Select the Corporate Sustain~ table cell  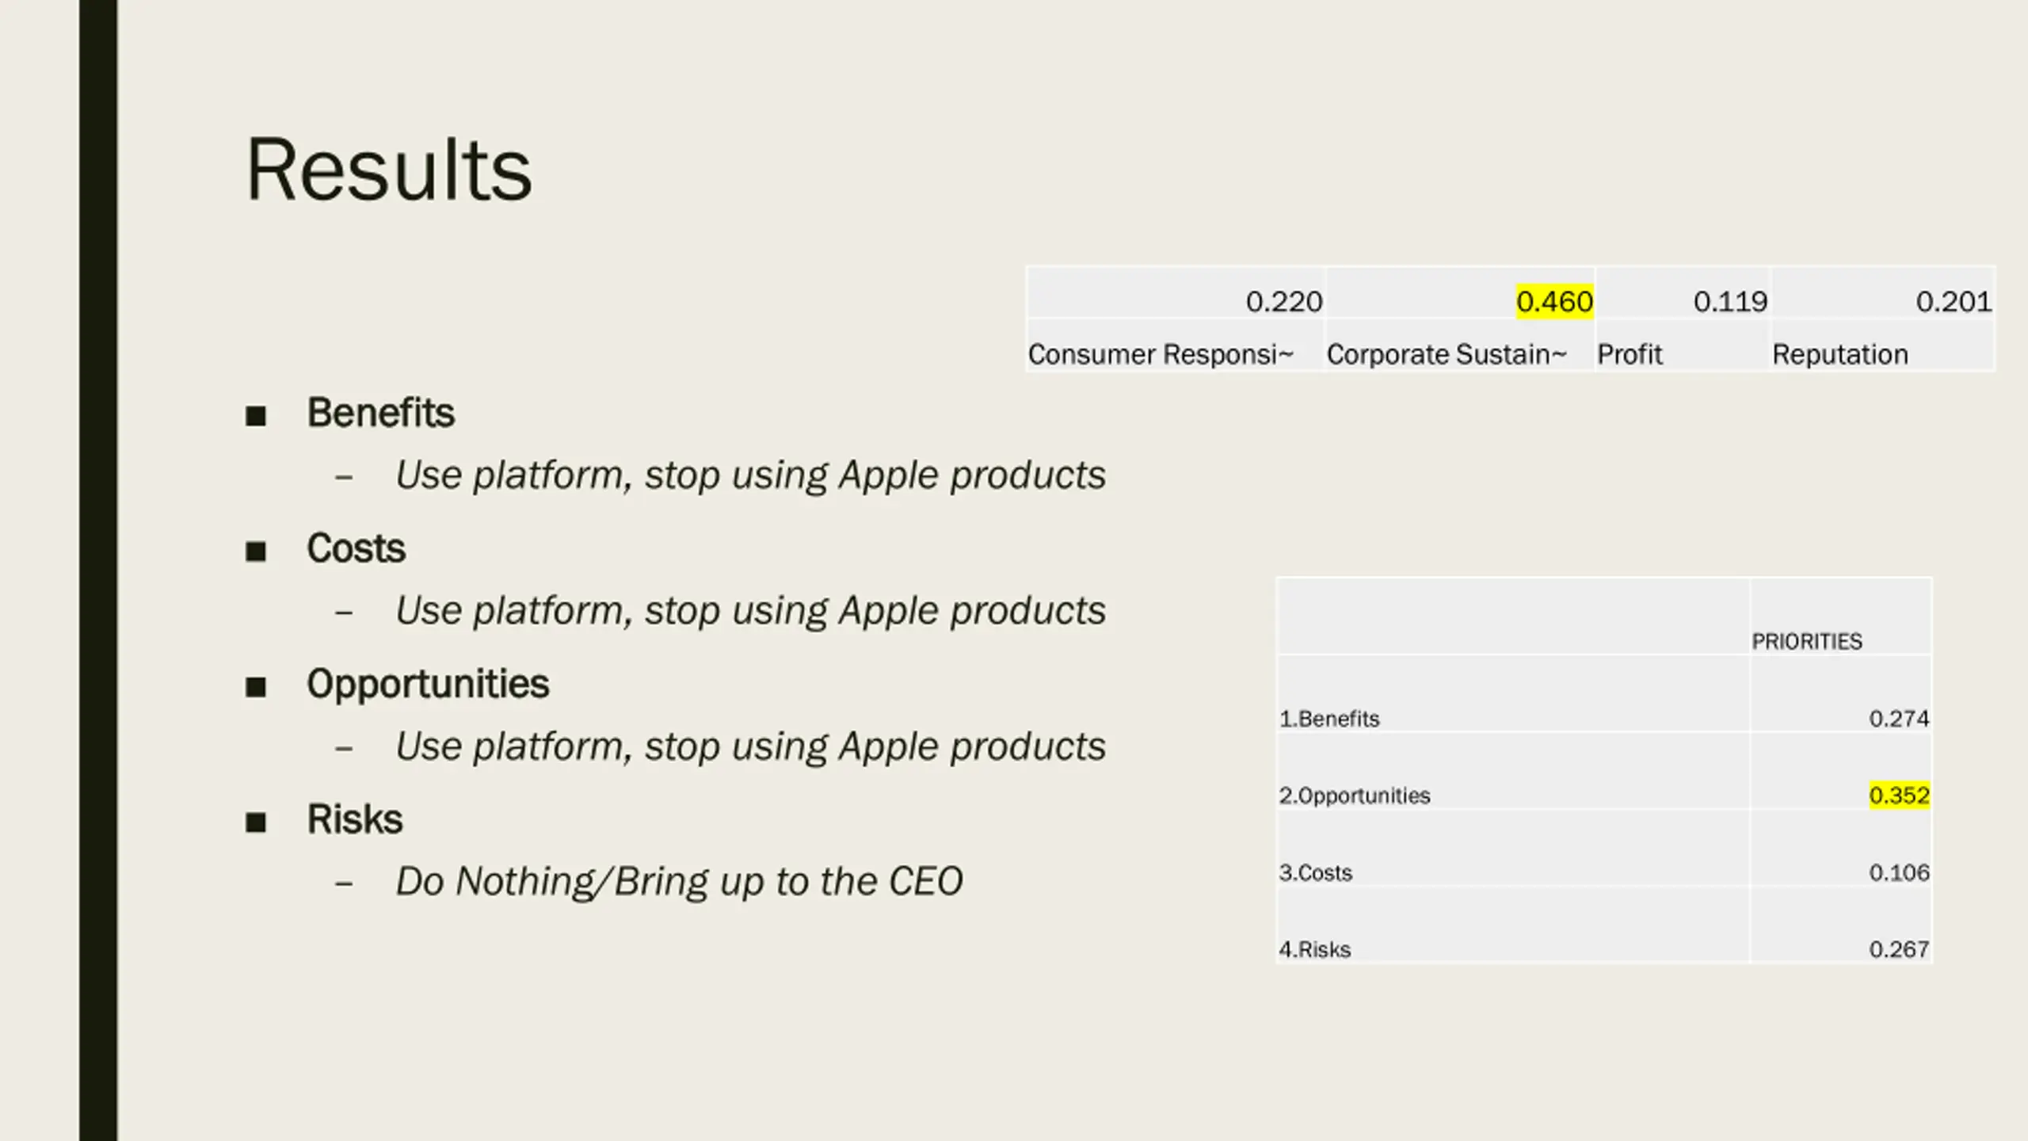[1446, 354]
